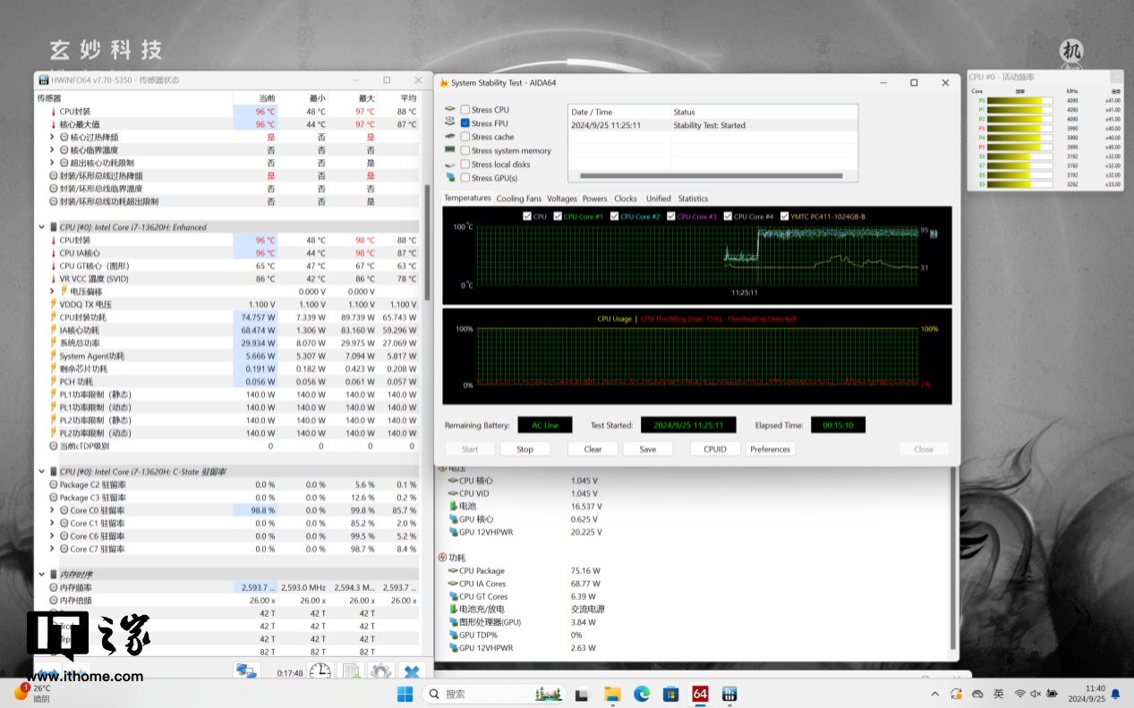The height and width of the screenshot is (708, 1134).
Task: Toggle the Stress system memory checkbox
Action: [465, 151]
